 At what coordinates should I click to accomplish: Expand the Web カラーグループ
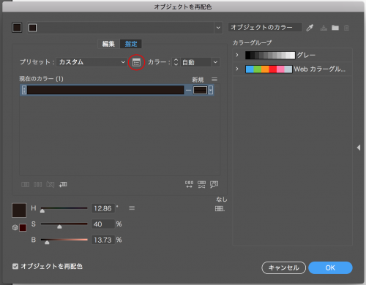click(x=237, y=69)
